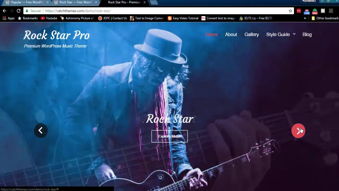Image resolution: width=339 pixels, height=191 pixels.
Task: Open the Apps shortcut in bookmarks bar
Action: click(8, 18)
